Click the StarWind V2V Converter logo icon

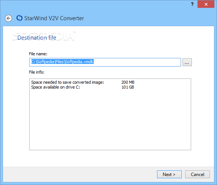(19, 18)
